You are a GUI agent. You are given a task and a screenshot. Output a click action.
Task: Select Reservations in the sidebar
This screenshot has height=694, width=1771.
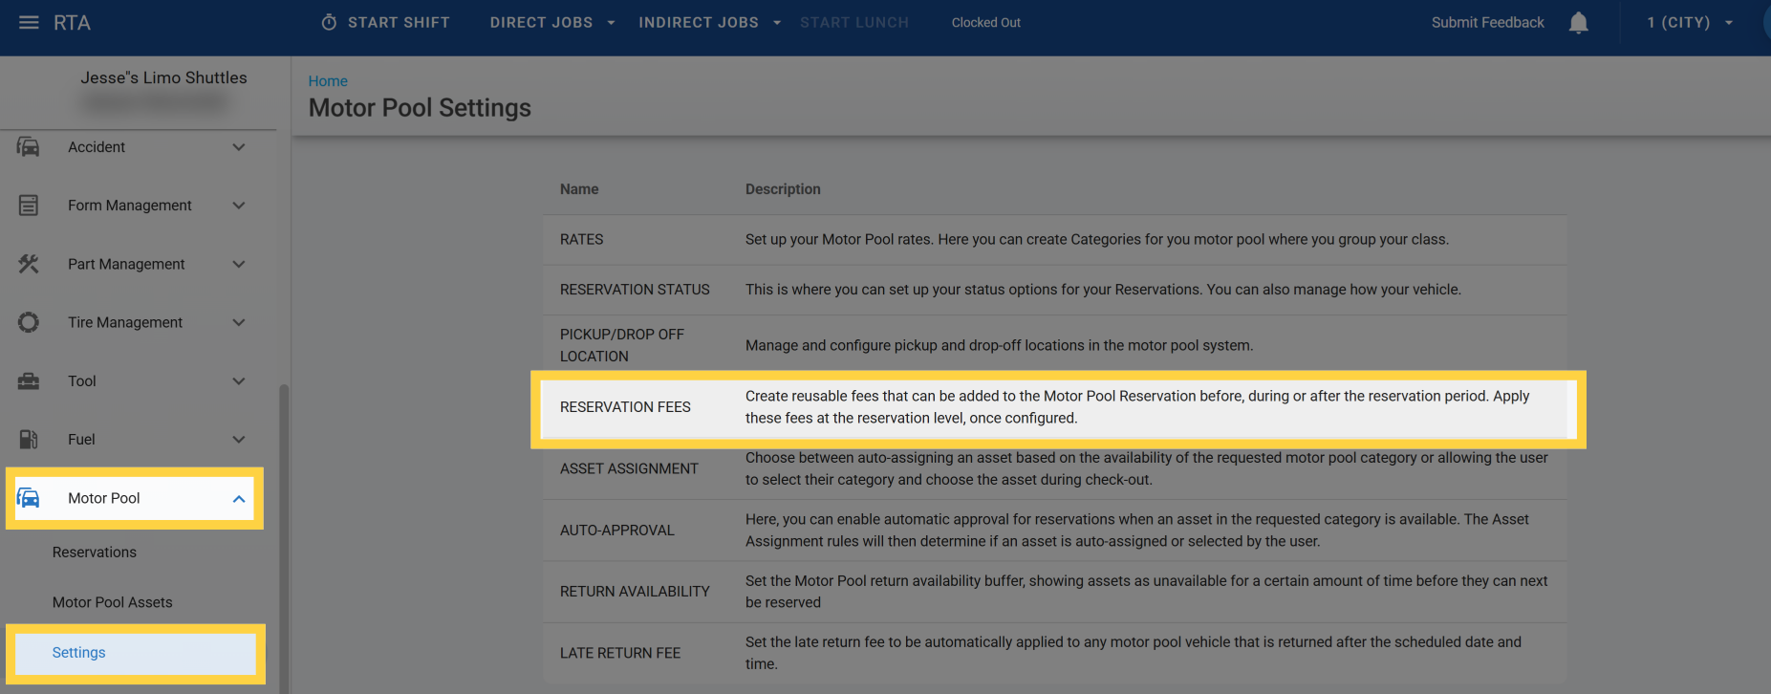[x=95, y=553]
